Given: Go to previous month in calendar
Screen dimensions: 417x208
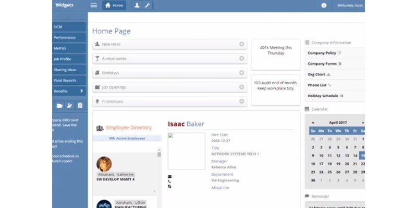Looking at the screenshot, I should (313, 123).
